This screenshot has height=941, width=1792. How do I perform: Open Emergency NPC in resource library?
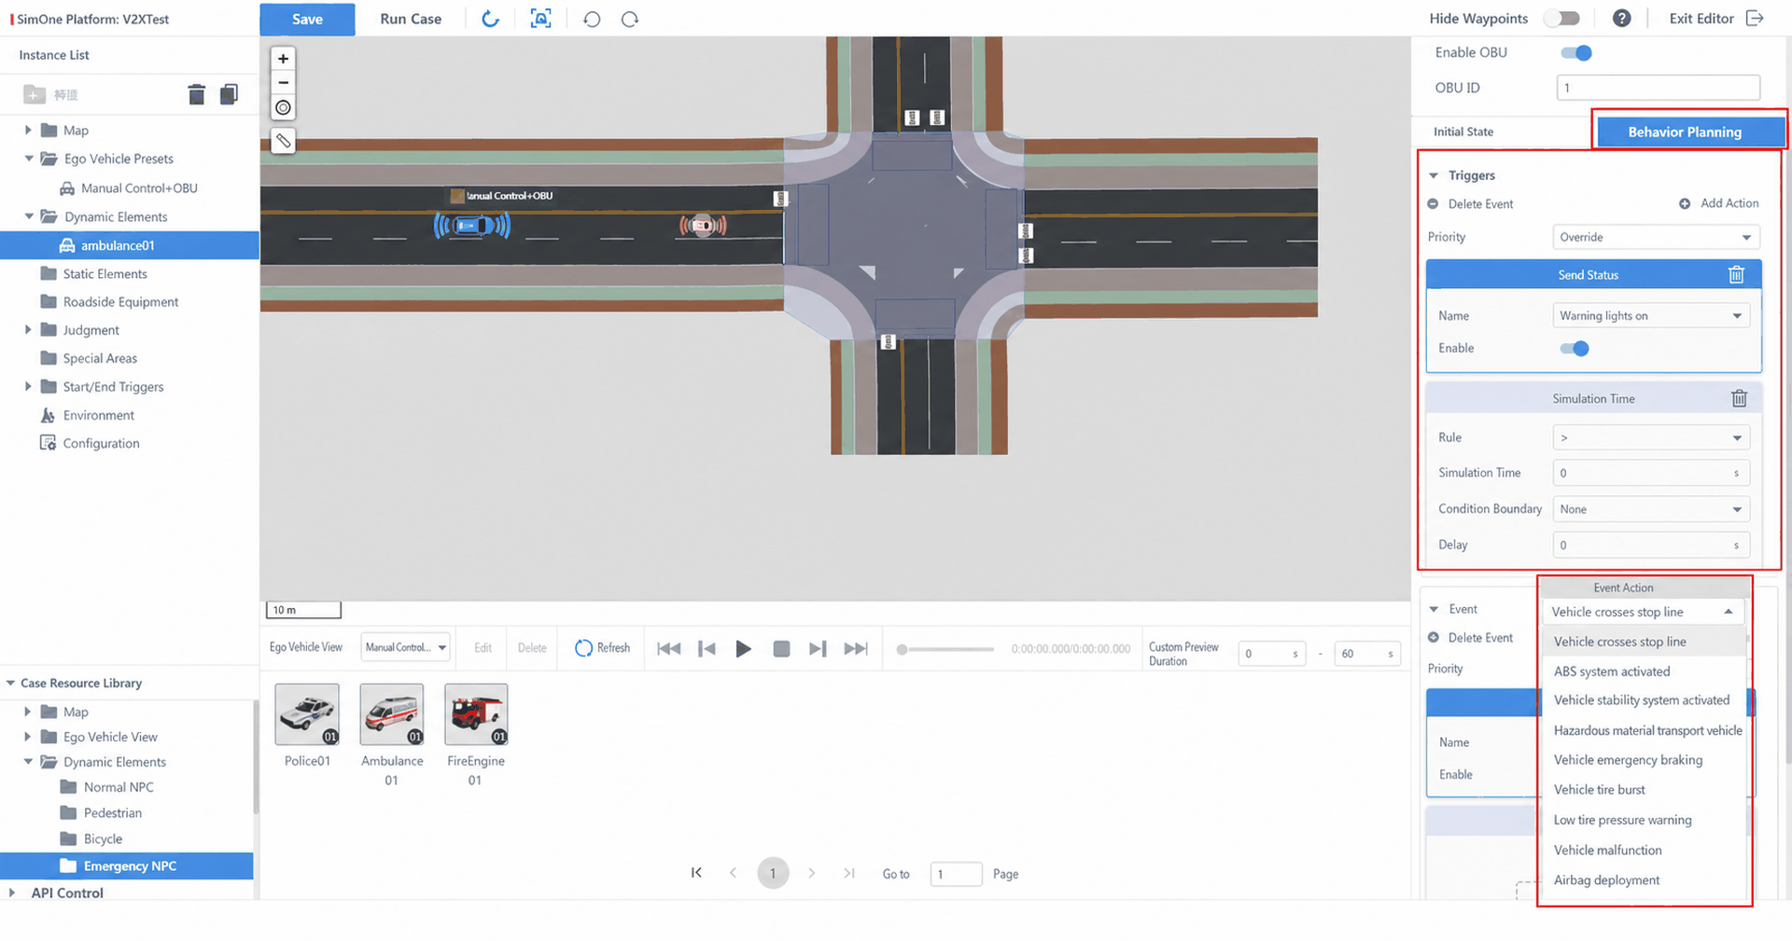pos(127,865)
